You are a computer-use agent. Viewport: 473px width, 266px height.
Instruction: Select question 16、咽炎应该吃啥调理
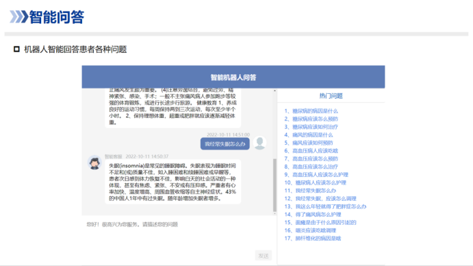click(310, 230)
